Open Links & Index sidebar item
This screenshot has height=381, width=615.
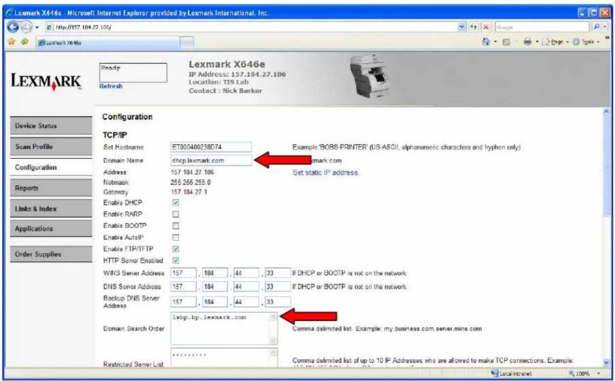51,209
